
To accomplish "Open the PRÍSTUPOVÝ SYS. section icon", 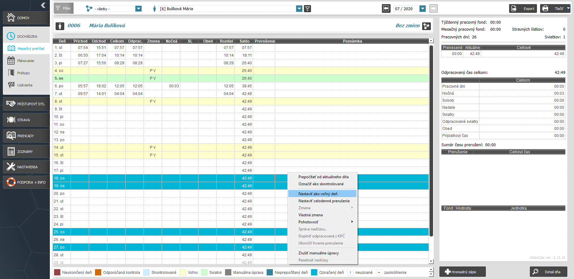I will (11, 104).
